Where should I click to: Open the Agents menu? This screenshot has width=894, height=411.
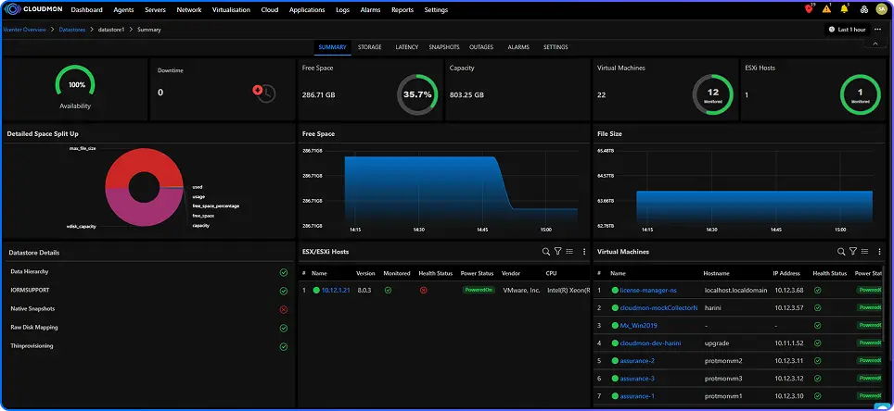123,9
